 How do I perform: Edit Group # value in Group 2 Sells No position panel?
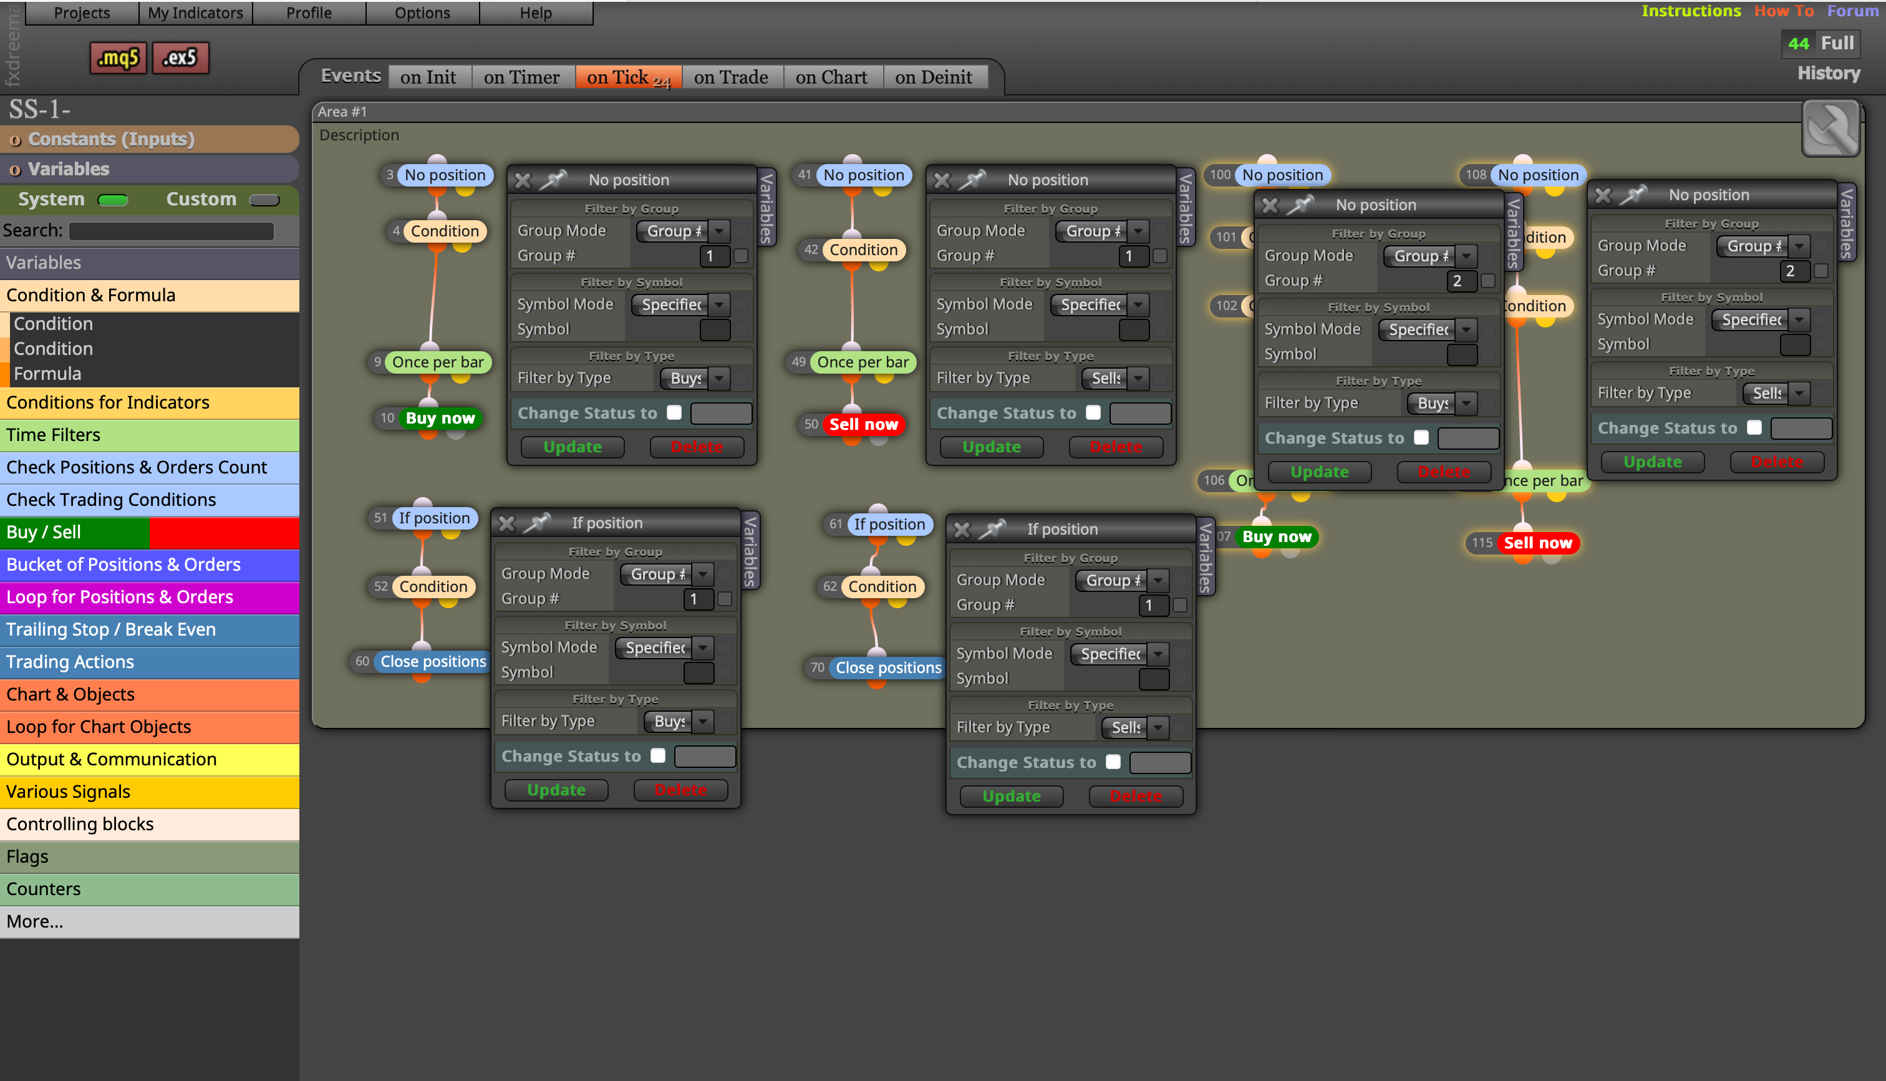tap(1796, 271)
